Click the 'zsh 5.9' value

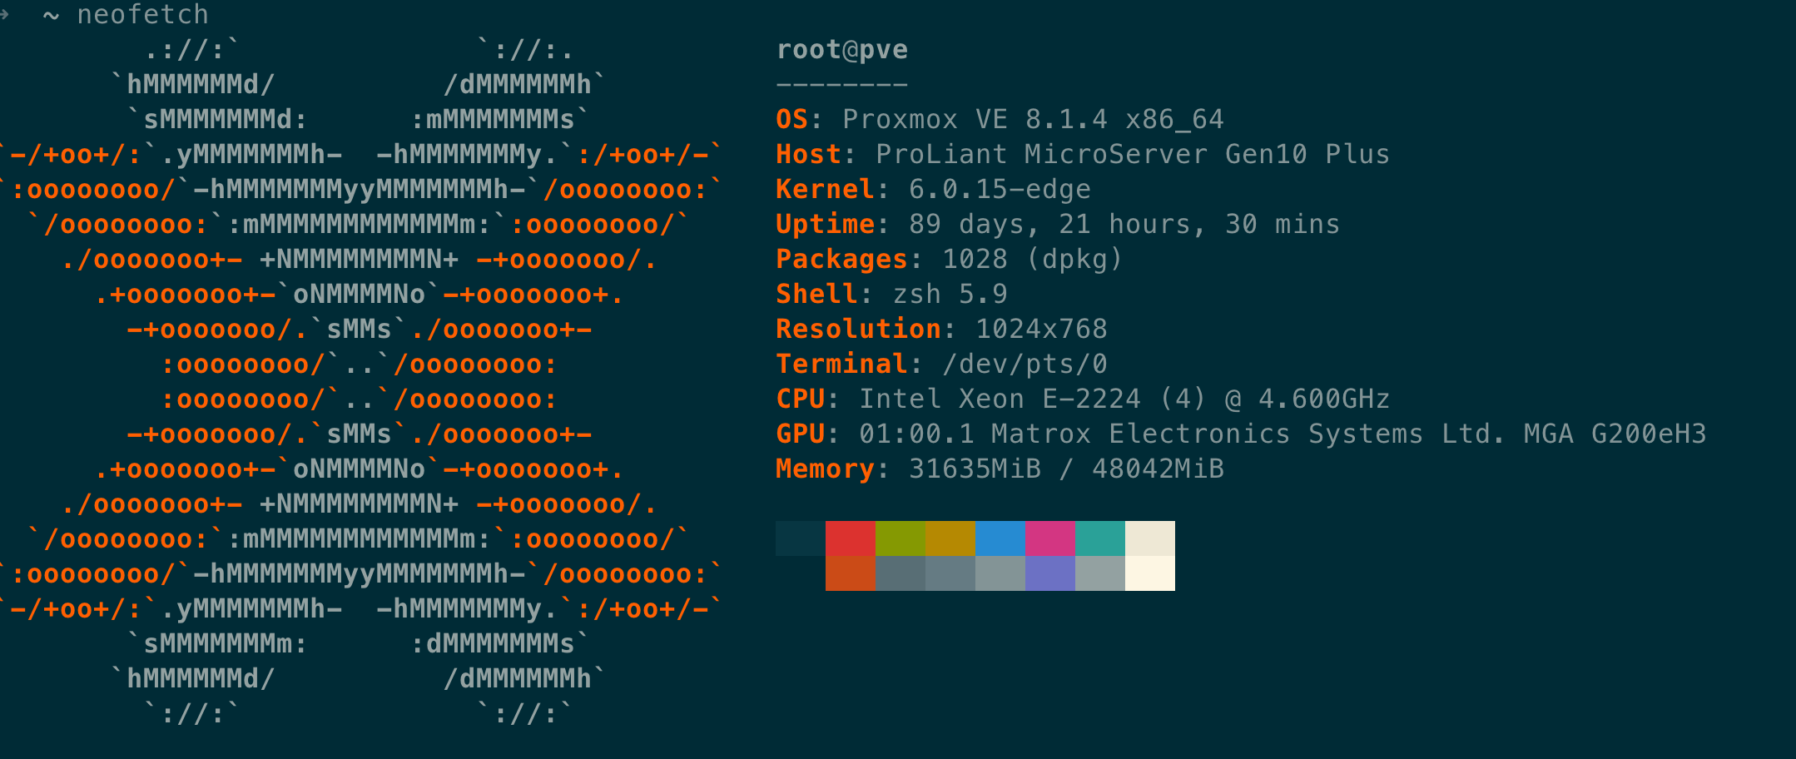tap(950, 295)
